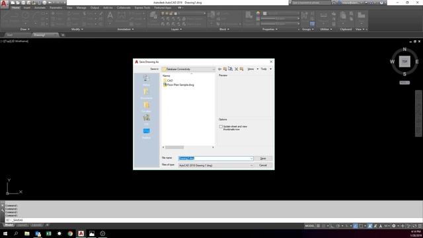Close the Save Drawing As dialog

pos(271,61)
